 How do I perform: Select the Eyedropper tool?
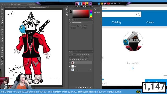point(2,21)
